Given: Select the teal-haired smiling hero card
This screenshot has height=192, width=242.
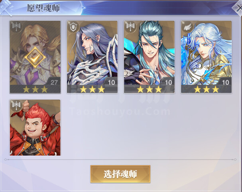Looking at the screenshot, I should (x=149, y=57).
